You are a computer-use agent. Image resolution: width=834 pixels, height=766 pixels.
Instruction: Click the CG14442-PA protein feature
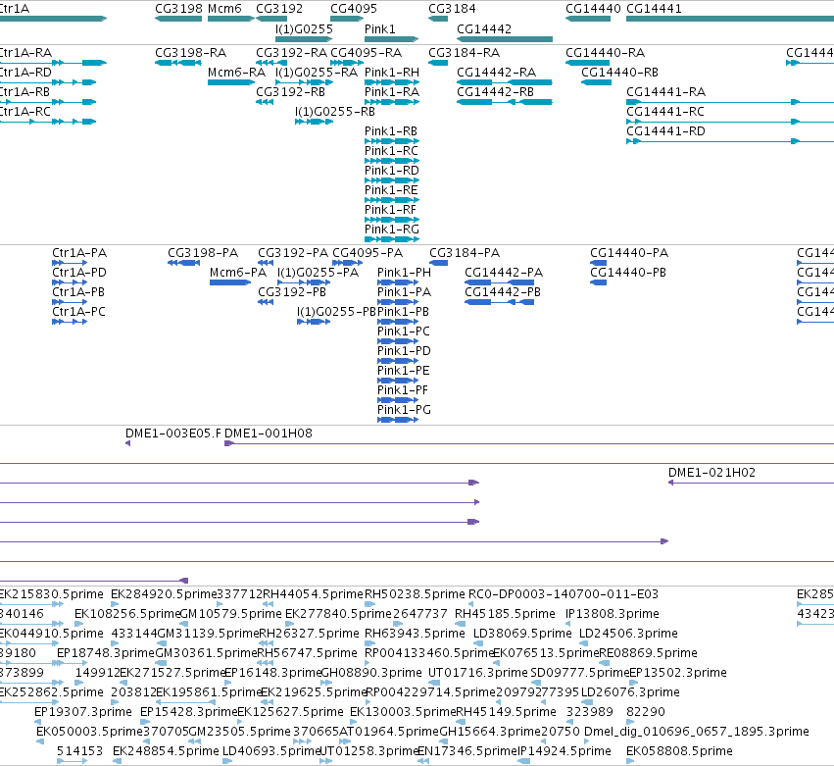(x=500, y=282)
